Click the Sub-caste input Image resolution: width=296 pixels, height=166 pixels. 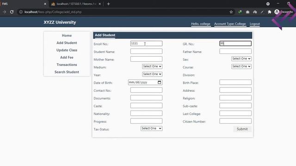(235, 106)
